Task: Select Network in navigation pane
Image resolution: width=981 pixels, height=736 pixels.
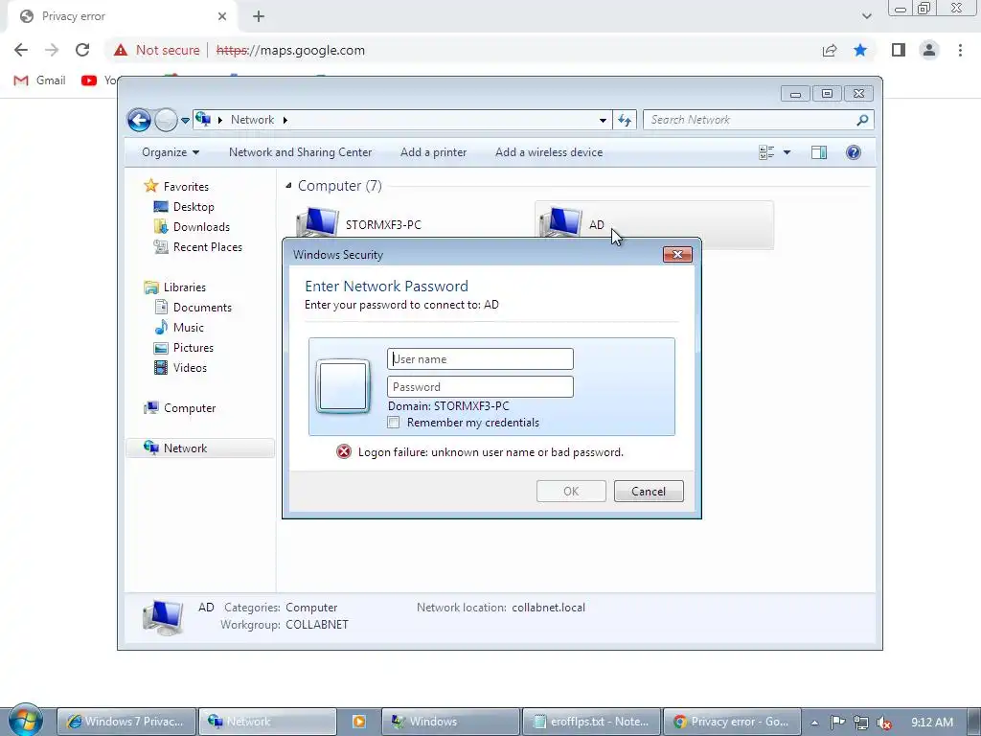Action: tap(200, 448)
